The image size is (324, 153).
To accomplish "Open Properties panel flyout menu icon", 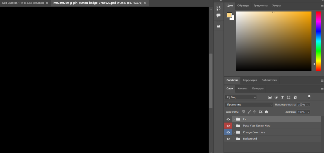I will click(322, 80).
